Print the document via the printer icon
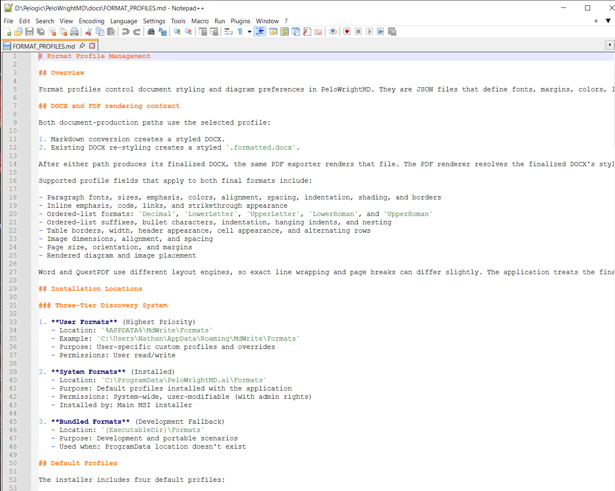This screenshot has width=615, height=491. click(74, 32)
